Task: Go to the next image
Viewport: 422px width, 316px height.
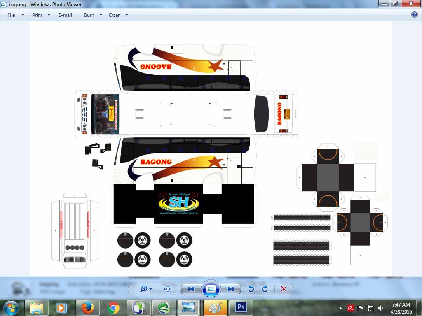Action: 231,289
